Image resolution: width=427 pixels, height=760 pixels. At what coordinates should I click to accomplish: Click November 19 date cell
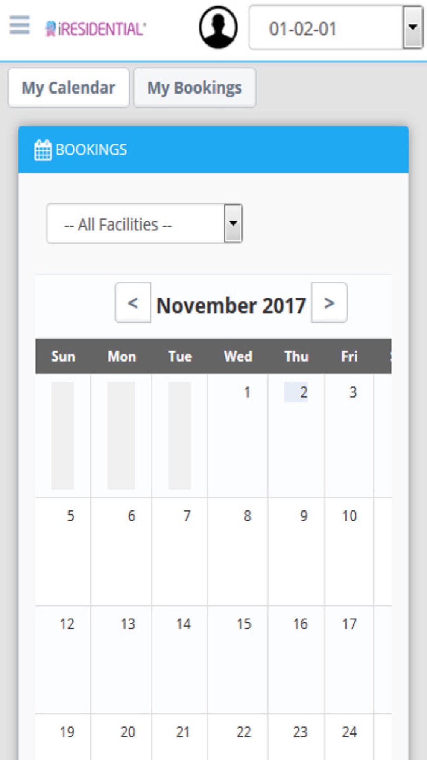63,737
